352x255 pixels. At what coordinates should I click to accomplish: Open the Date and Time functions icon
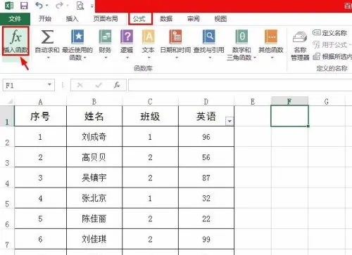pos(175,37)
